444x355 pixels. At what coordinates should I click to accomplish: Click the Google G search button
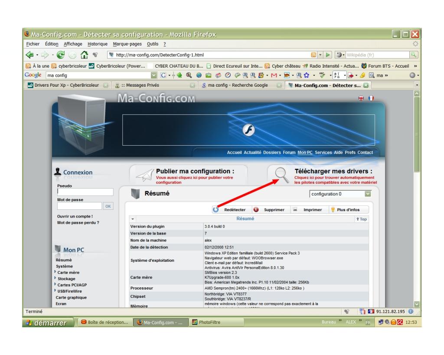pyautogui.click(x=163, y=75)
